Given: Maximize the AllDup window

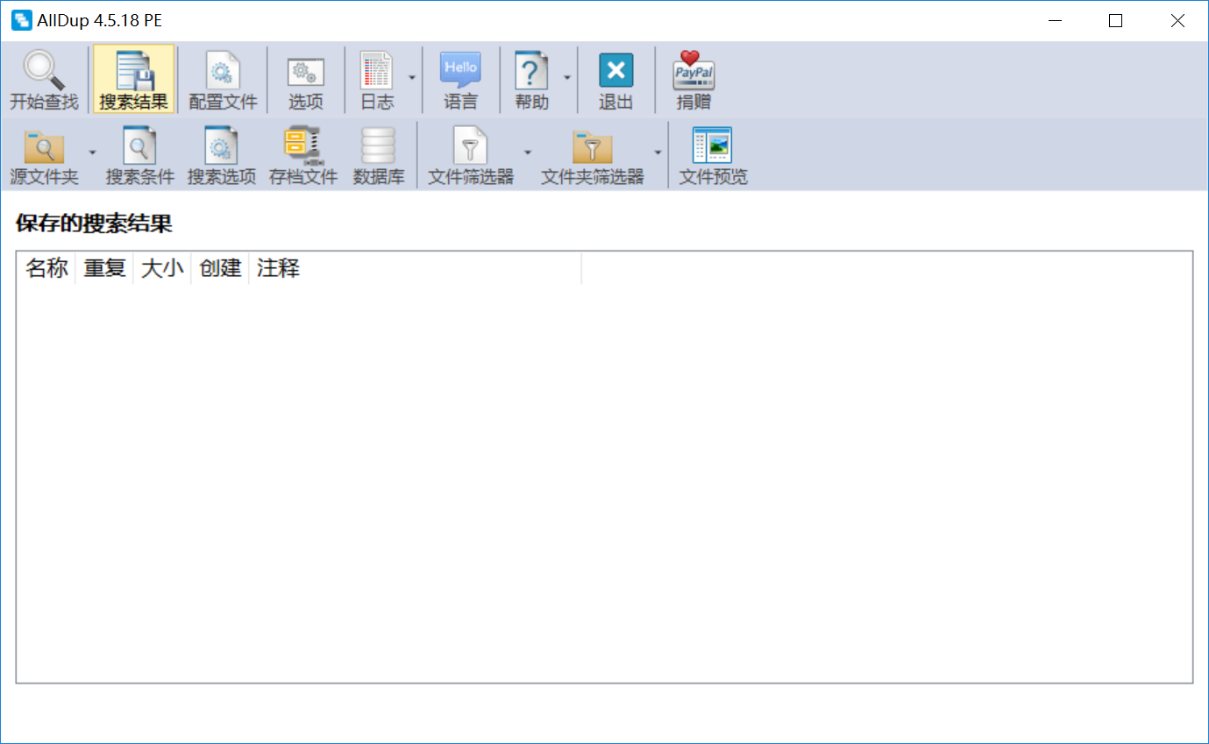Looking at the screenshot, I should pos(1115,21).
